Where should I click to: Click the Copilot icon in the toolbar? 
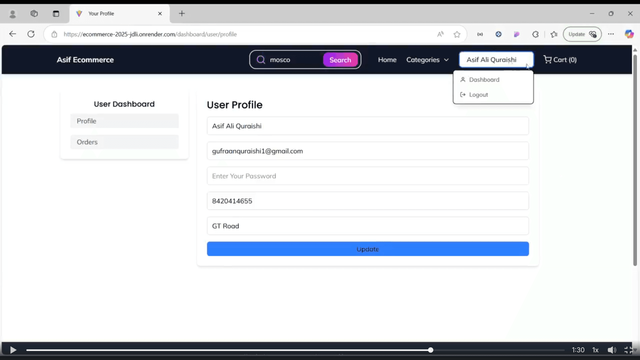pyautogui.click(x=629, y=34)
